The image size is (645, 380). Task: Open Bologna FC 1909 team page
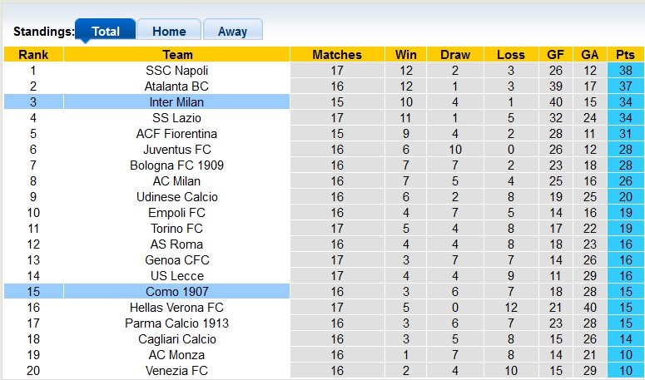click(177, 165)
